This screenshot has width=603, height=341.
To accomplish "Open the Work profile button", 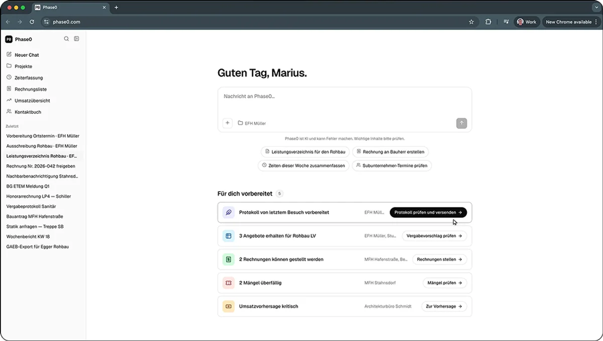I will [x=527, y=22].
